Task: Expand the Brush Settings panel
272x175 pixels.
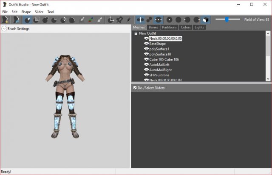Action: click(4, 29)
